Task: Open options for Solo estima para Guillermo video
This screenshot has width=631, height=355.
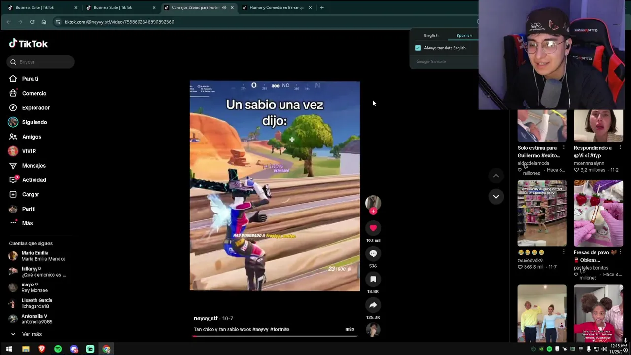Action: [564, 148]
